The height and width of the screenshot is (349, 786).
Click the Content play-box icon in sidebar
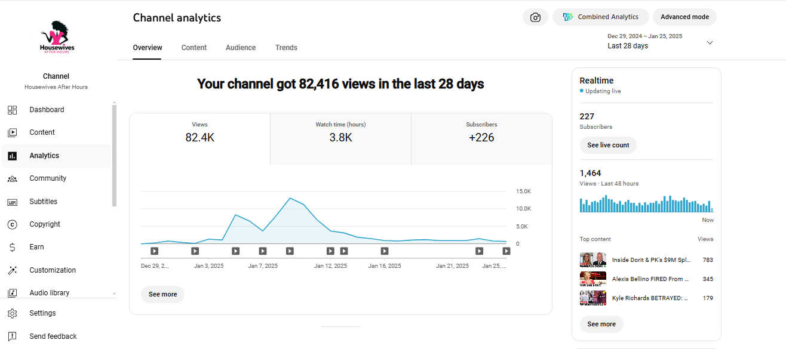tap(12, 132)
